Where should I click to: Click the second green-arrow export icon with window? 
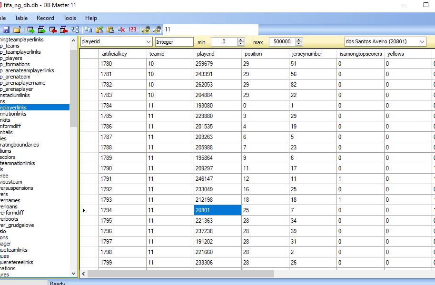coord(41,29)
